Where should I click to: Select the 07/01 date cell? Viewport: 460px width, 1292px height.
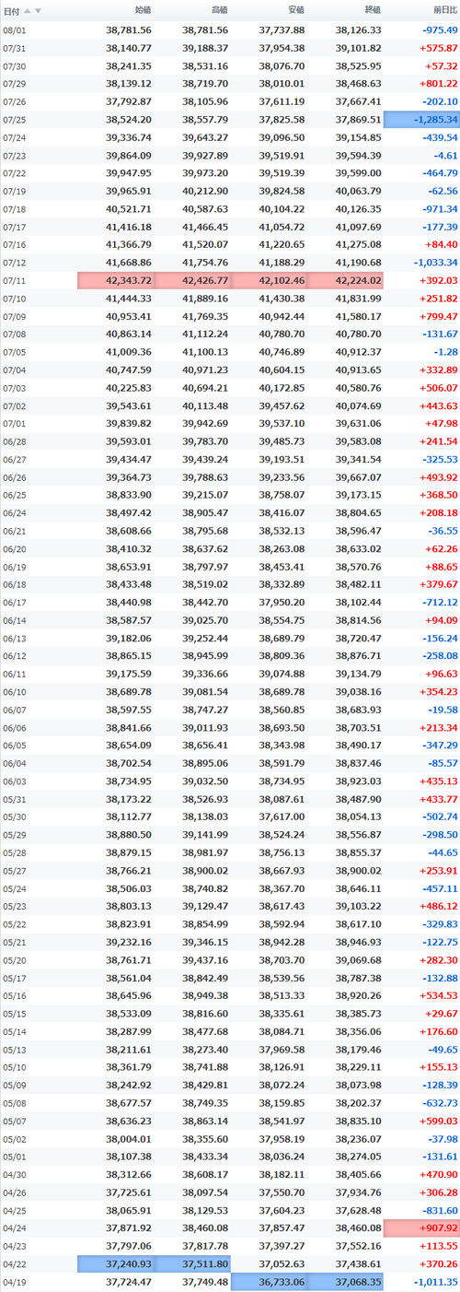tap(14, 425)
